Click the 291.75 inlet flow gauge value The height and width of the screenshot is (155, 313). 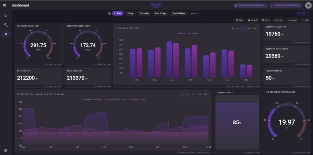(38, 45)
